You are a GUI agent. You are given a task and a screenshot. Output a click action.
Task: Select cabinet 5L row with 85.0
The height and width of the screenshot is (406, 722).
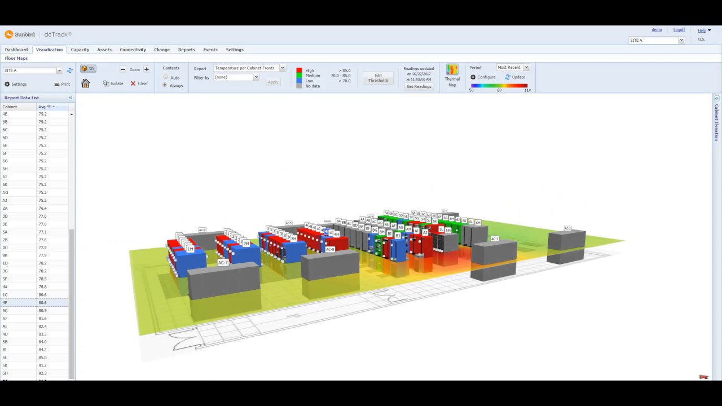point(34,358)
